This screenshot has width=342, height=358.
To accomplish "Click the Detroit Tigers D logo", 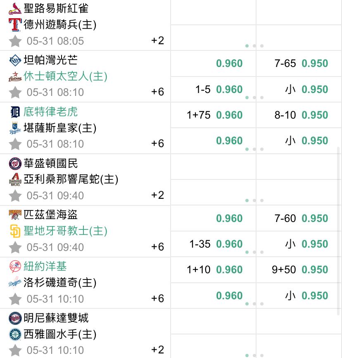I will (x=15, y=112).
